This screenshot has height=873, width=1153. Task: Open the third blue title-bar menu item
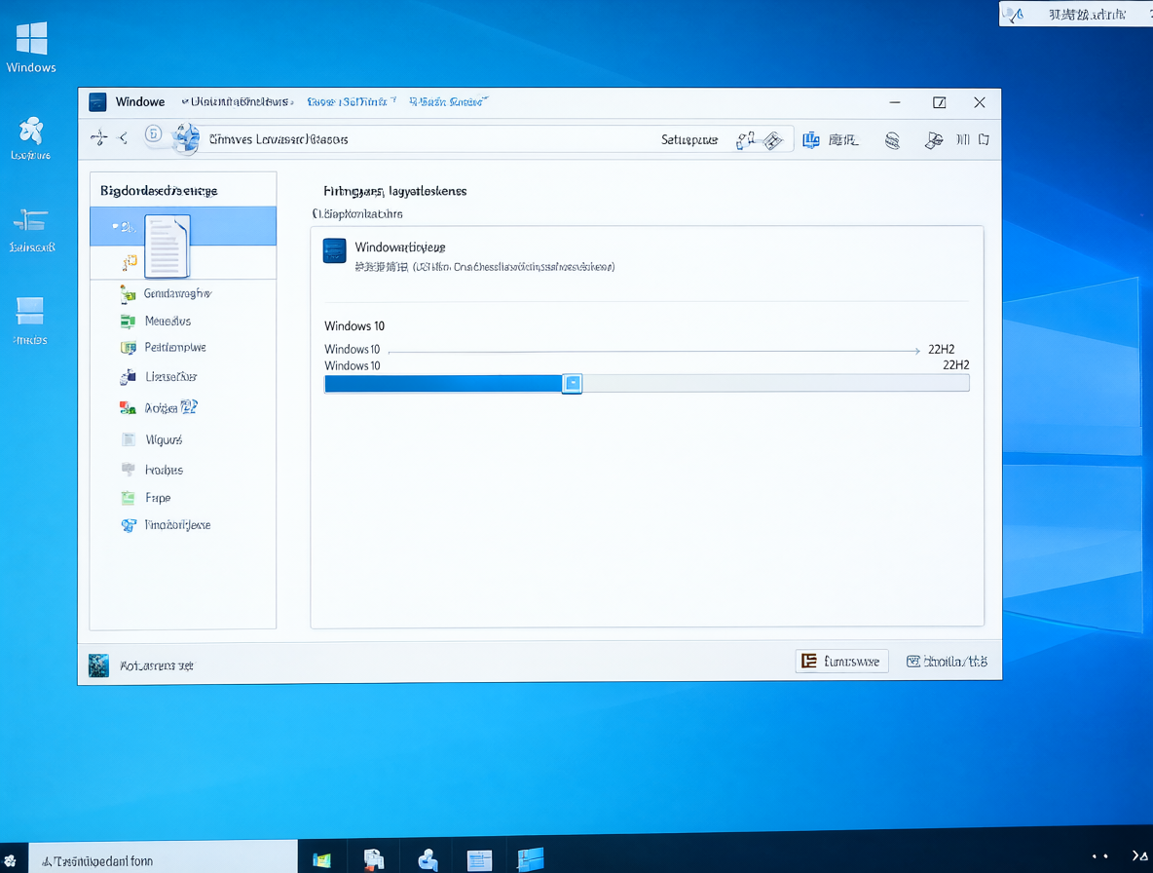coord(449,101)
